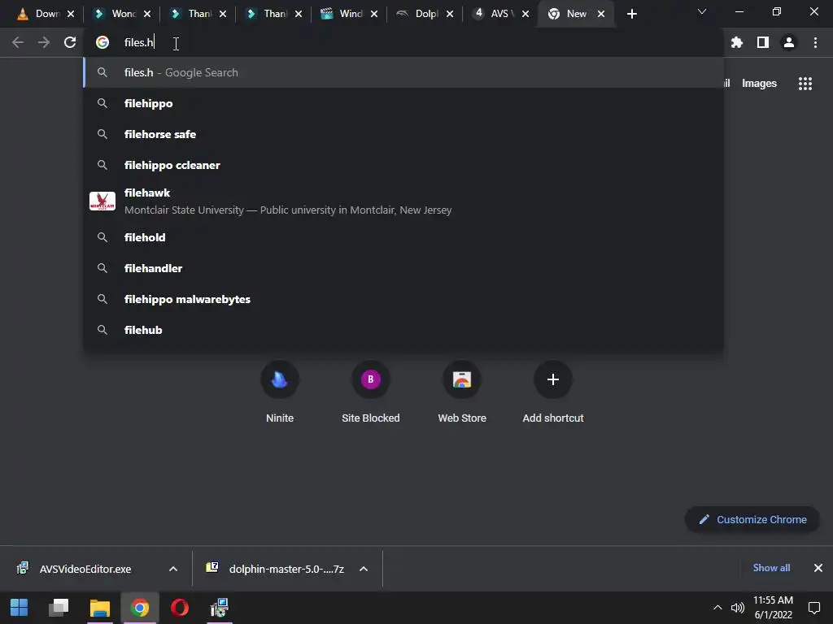The width and height of the screenshot is (833, 624).
Task: Open the Images link
Action: (x=759, y=84)
